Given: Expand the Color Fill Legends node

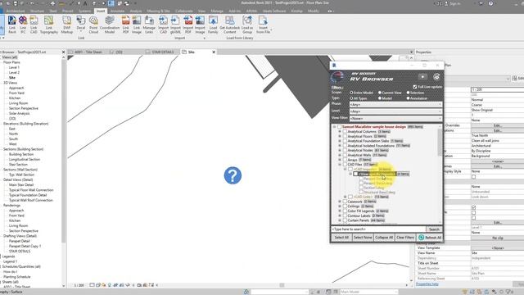Looking at the screenshot, I should [x=340, y=211].
